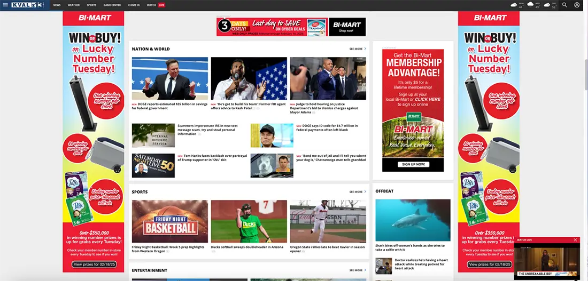Click the Musk black cap thumbnail
588x281 pixels.
(272, 135)
